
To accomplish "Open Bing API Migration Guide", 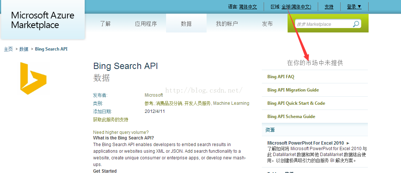I will pos(293,90).
